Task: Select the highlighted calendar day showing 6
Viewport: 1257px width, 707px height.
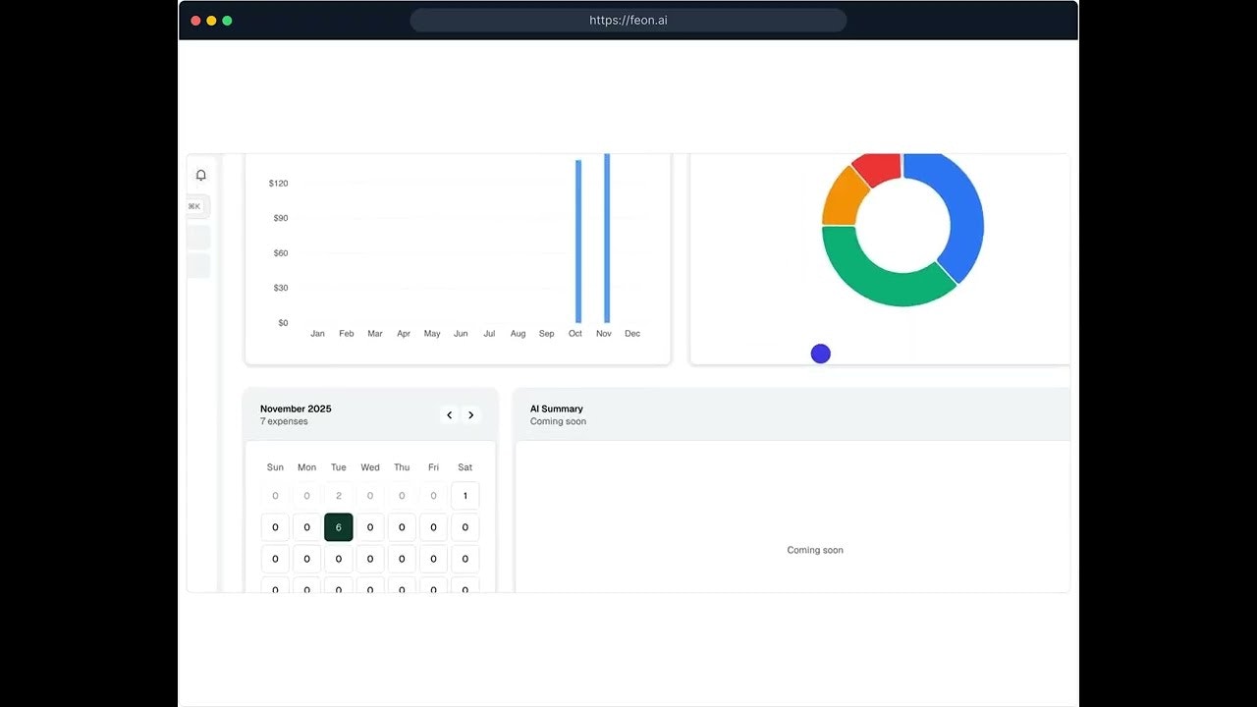Action: [339, 527]
